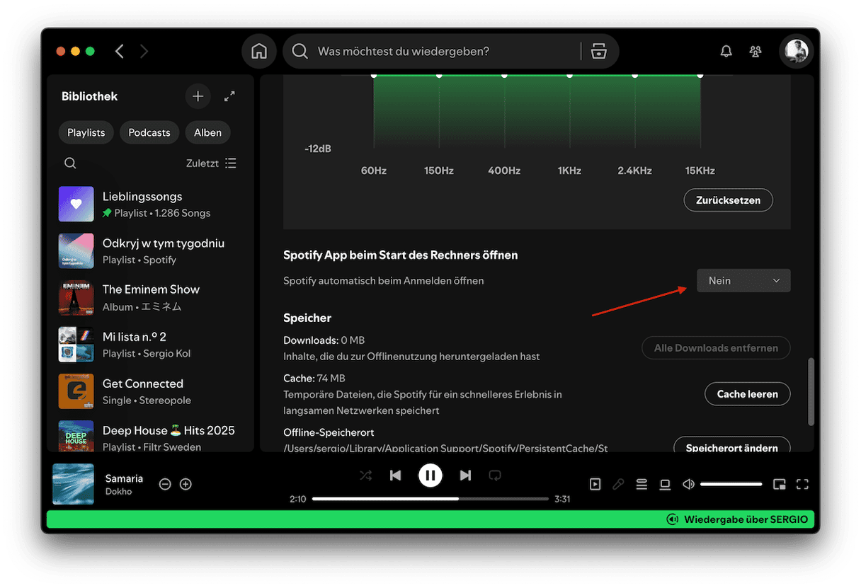This screenshot has height=588, width=861.
Task: Open the friend activity icon
Action: click(x=755, y=52)
